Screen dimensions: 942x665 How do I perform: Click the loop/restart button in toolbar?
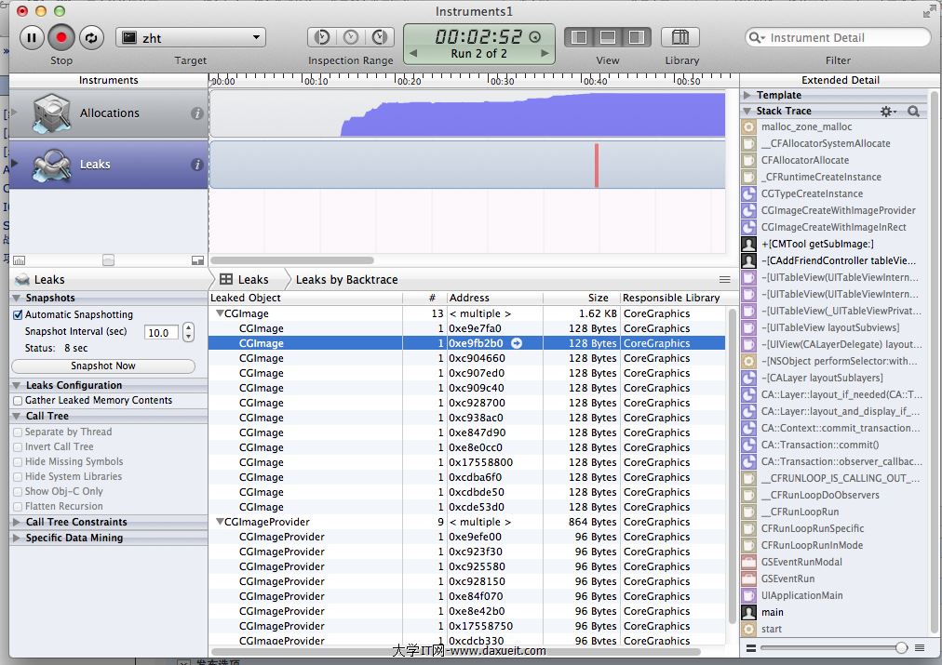pos(90,37)
